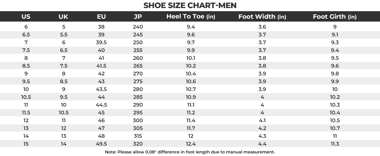Click the JP column header
Viewport: 380px width, 156px height.
(138, 17)
